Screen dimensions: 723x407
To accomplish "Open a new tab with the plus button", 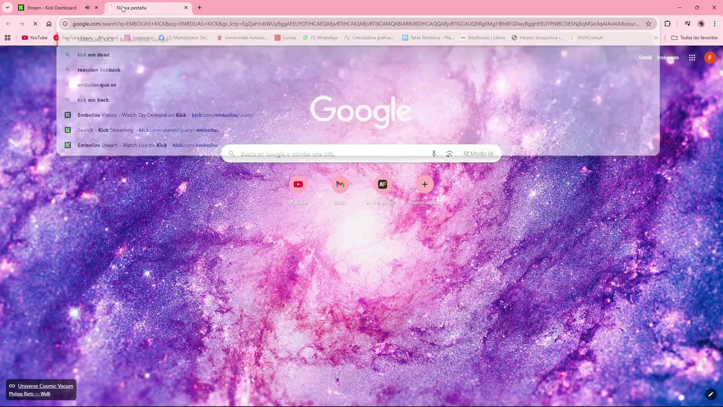I will [x=199, y=8].
